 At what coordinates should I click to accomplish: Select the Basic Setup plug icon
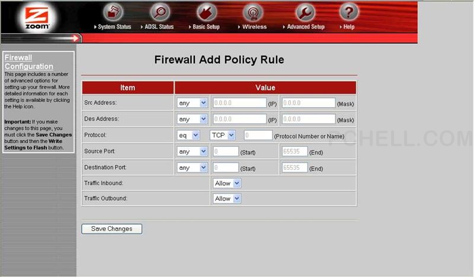[206, 12]
